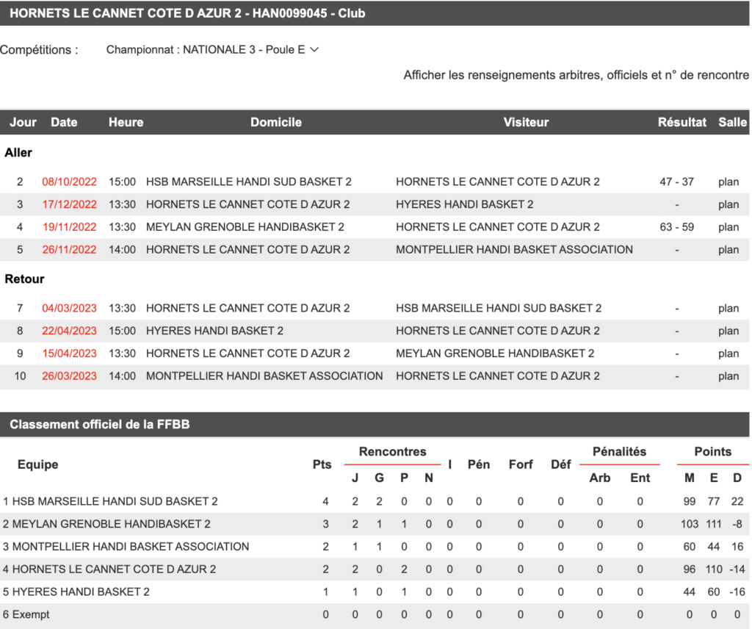This screenshot has width=752, height=629.
Task: Select the date 17/12/2022
Action: pos(70,204)
